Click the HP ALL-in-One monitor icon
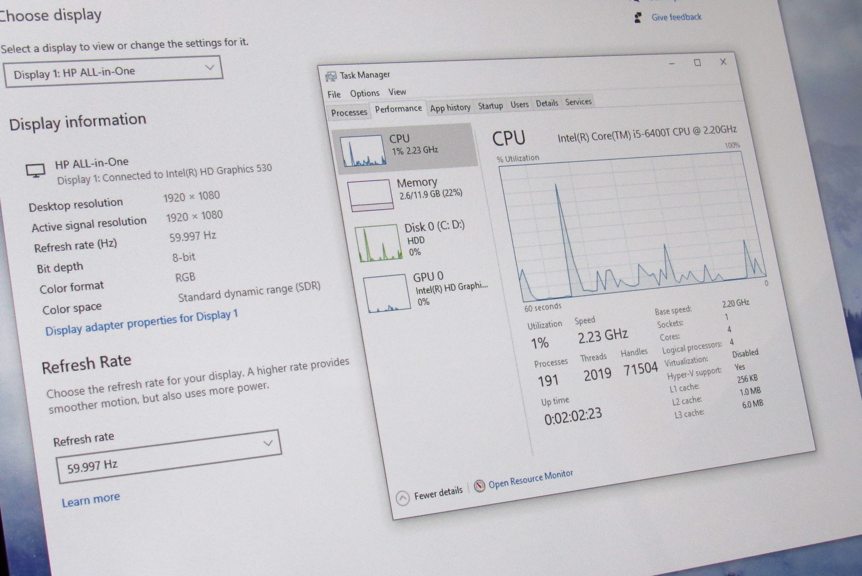 pyautogui.click(x=35, y=171)
